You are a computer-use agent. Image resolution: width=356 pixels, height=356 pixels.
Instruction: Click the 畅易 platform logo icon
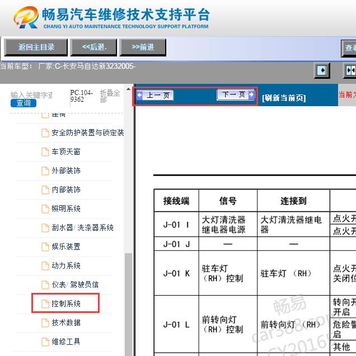pyautogui.click(x=26, y=17)
